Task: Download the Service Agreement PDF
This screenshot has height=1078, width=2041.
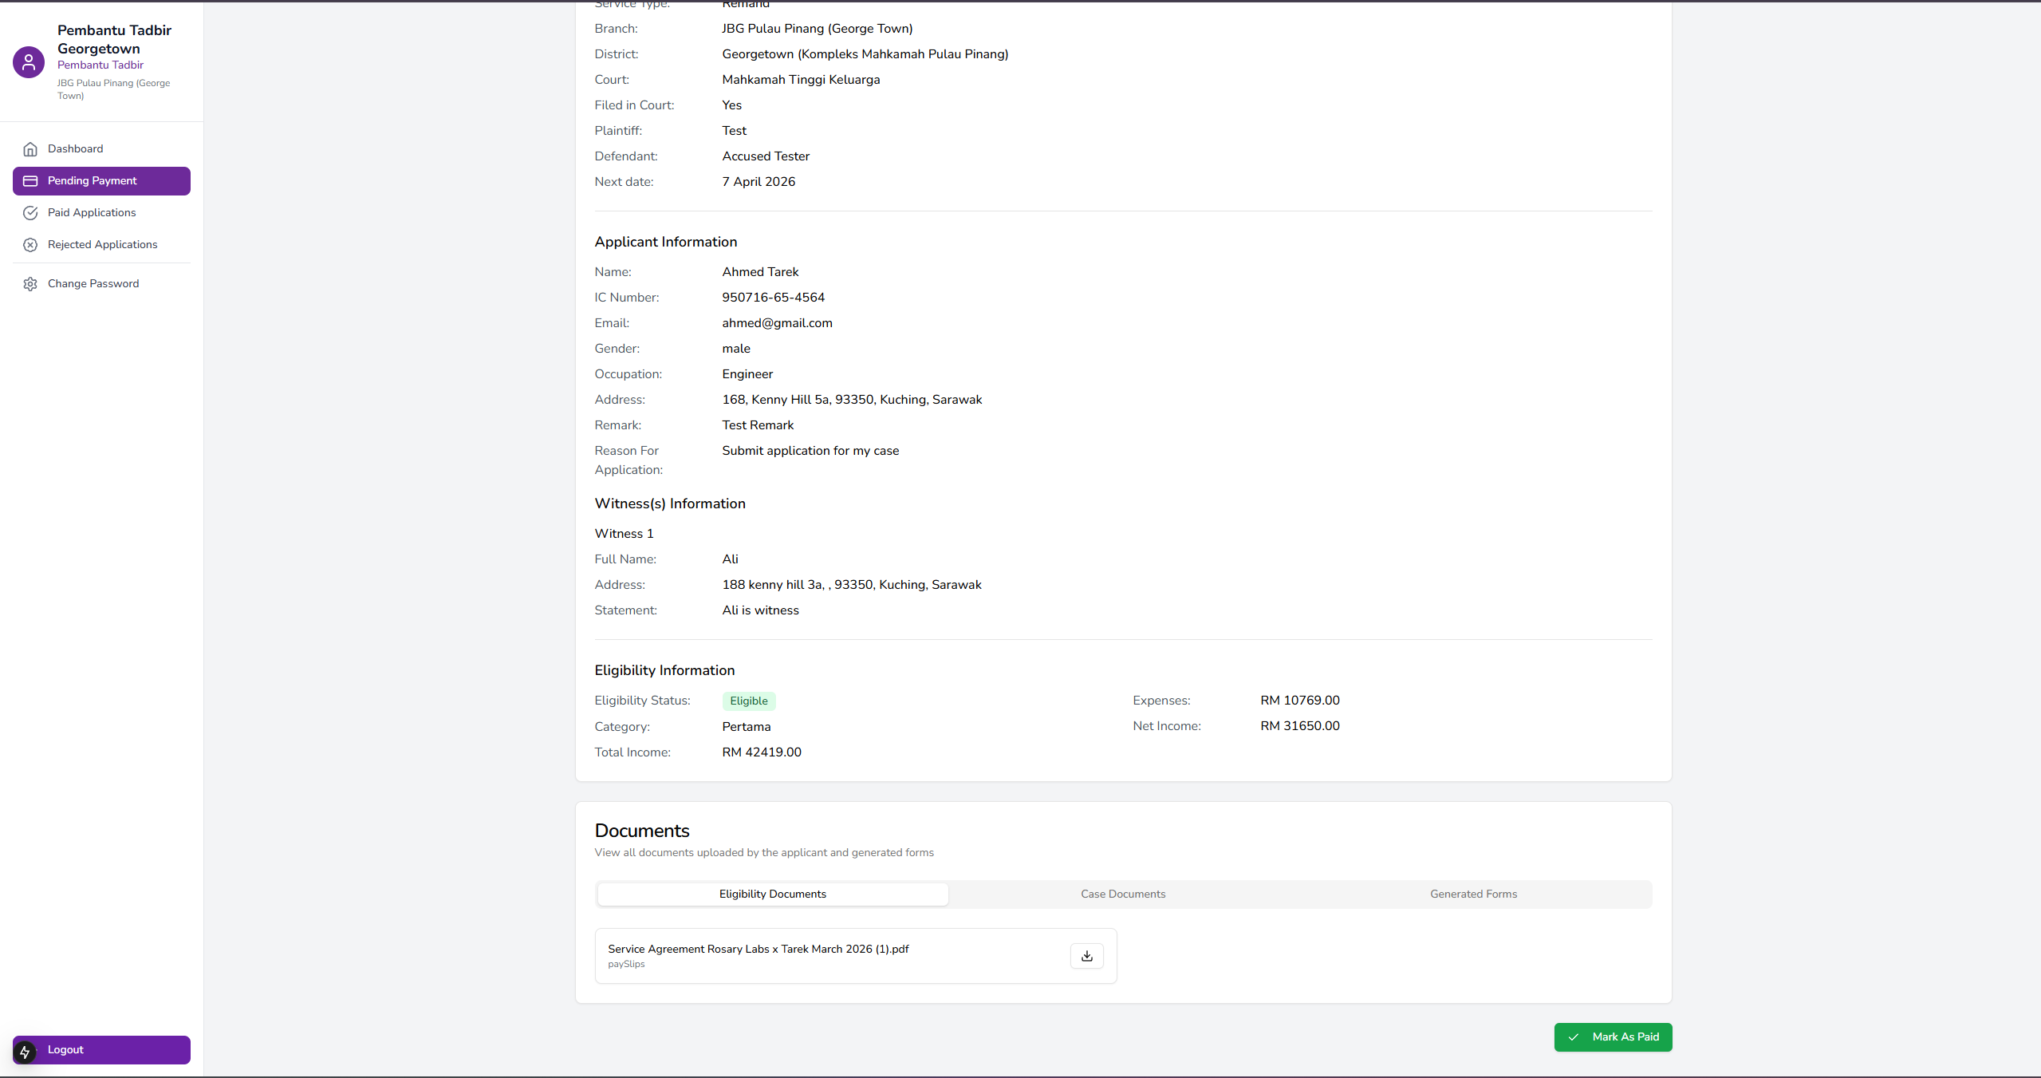Action: pyautogui.click(x=1086, y=956)
